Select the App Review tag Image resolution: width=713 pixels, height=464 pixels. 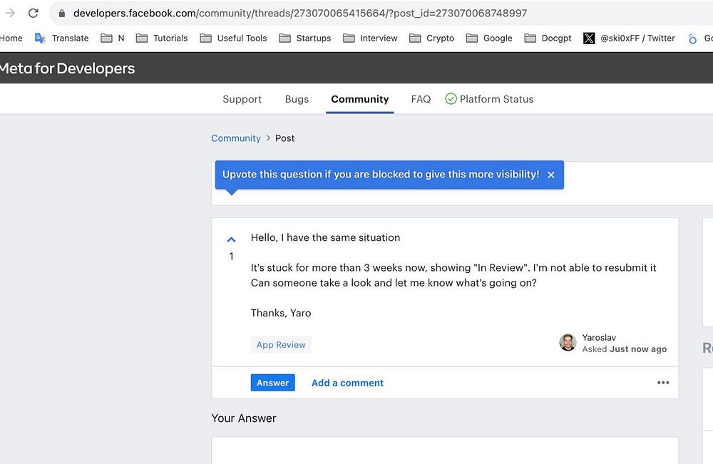point(281,345)
